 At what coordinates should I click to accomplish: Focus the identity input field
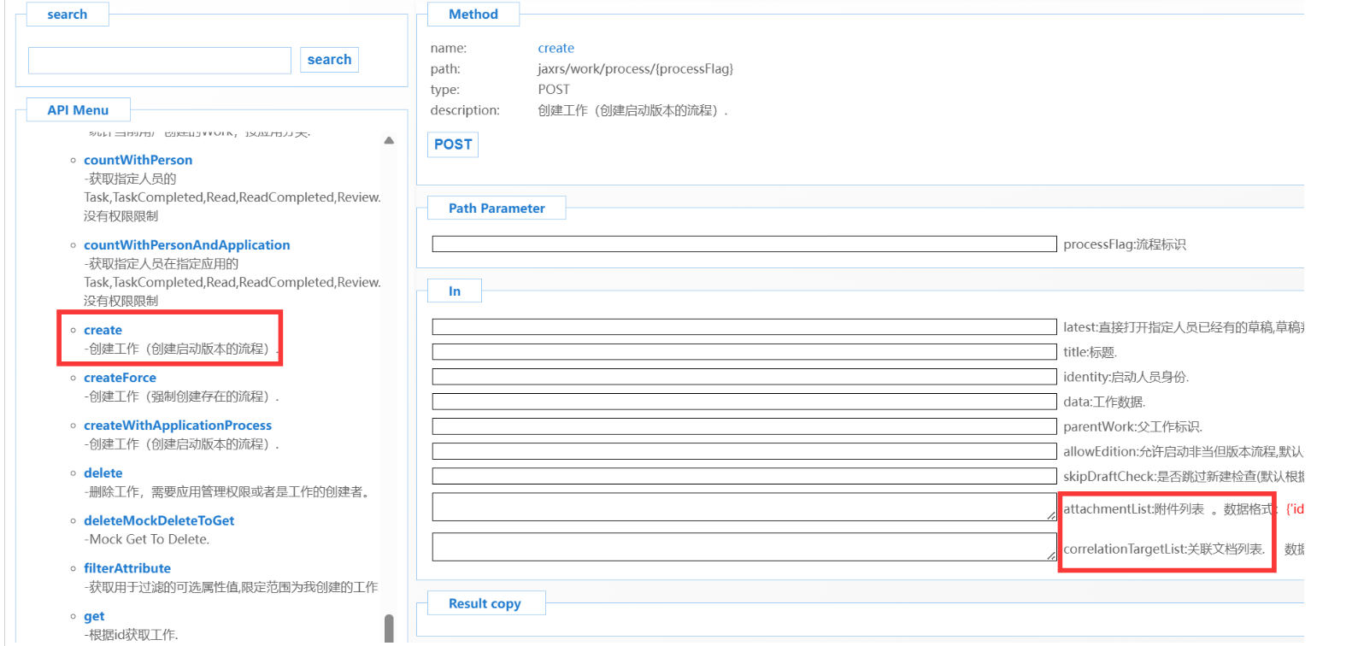(x=744, y=377)
